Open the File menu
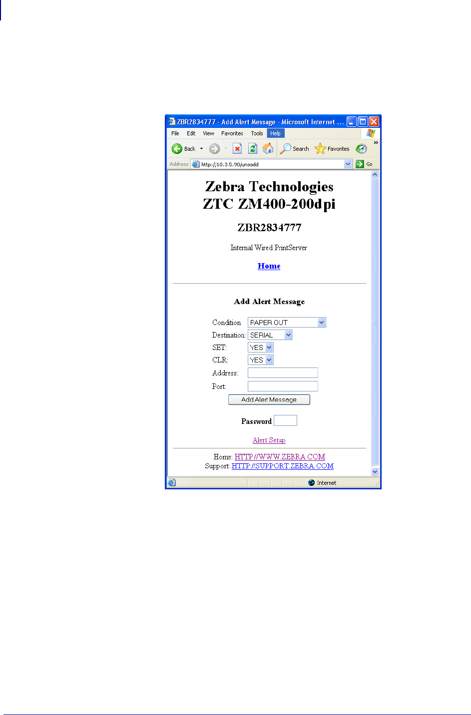Viewport: 471px width, 715px height. (175, 133)
